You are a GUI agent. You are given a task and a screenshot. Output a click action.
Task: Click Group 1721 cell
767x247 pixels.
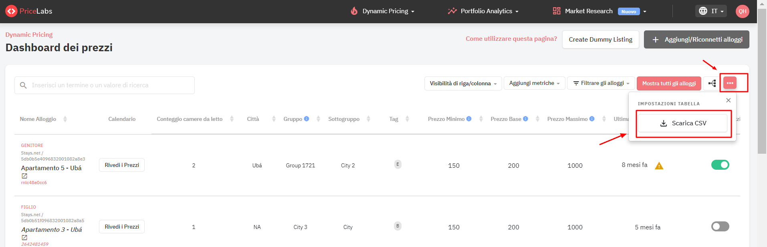301,165
